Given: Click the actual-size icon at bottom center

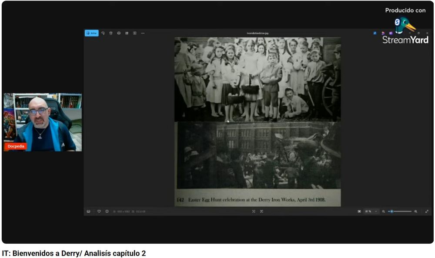Looking at the screenshot, I should pos(261,211).
